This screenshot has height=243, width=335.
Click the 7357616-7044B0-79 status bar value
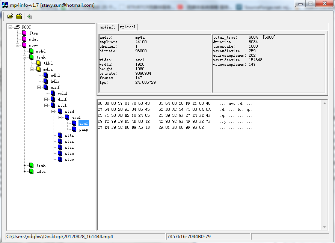(189, 237)
